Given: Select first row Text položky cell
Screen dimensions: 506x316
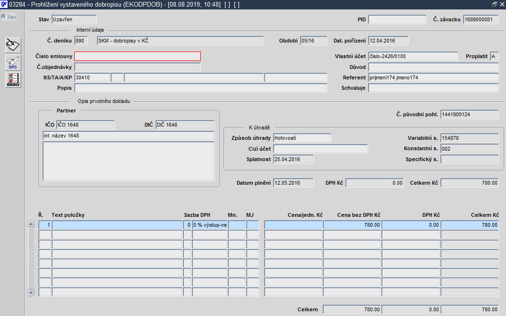Looking at the screenshot, I should click(117, 225).
